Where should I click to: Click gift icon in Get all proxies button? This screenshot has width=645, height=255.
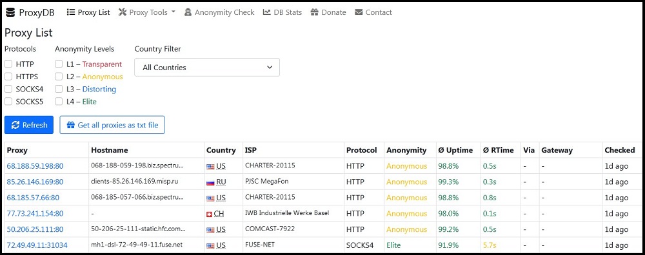click(71, 125)
